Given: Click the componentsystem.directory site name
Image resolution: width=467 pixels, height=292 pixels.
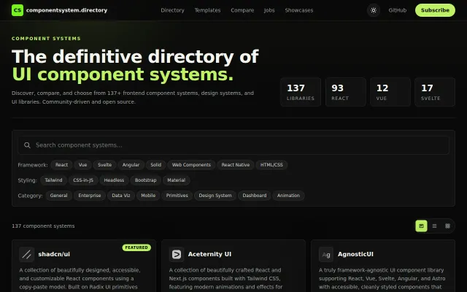Looking at the screenshot, I should pos(66,10).
